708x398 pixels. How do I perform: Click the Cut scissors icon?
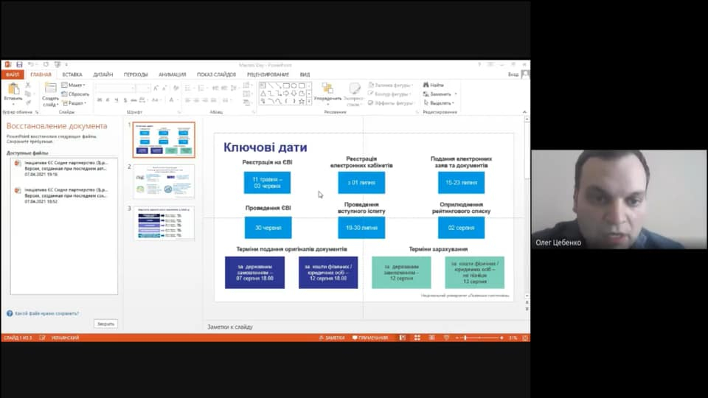coord(28,85)
